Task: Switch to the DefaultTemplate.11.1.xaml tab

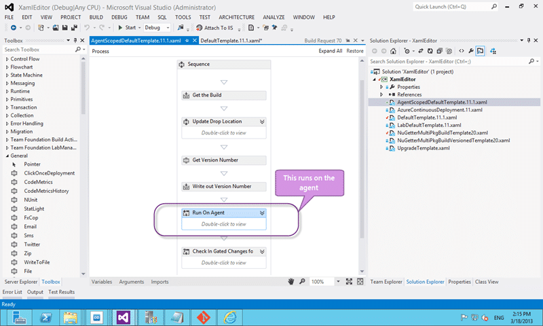Action: click(231, 41)
